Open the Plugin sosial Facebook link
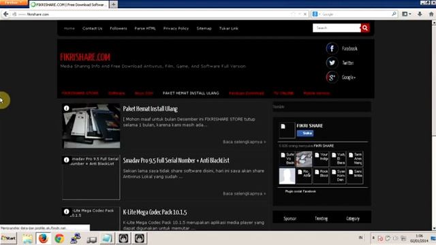 pyautogui.click(x=300, y=191)
